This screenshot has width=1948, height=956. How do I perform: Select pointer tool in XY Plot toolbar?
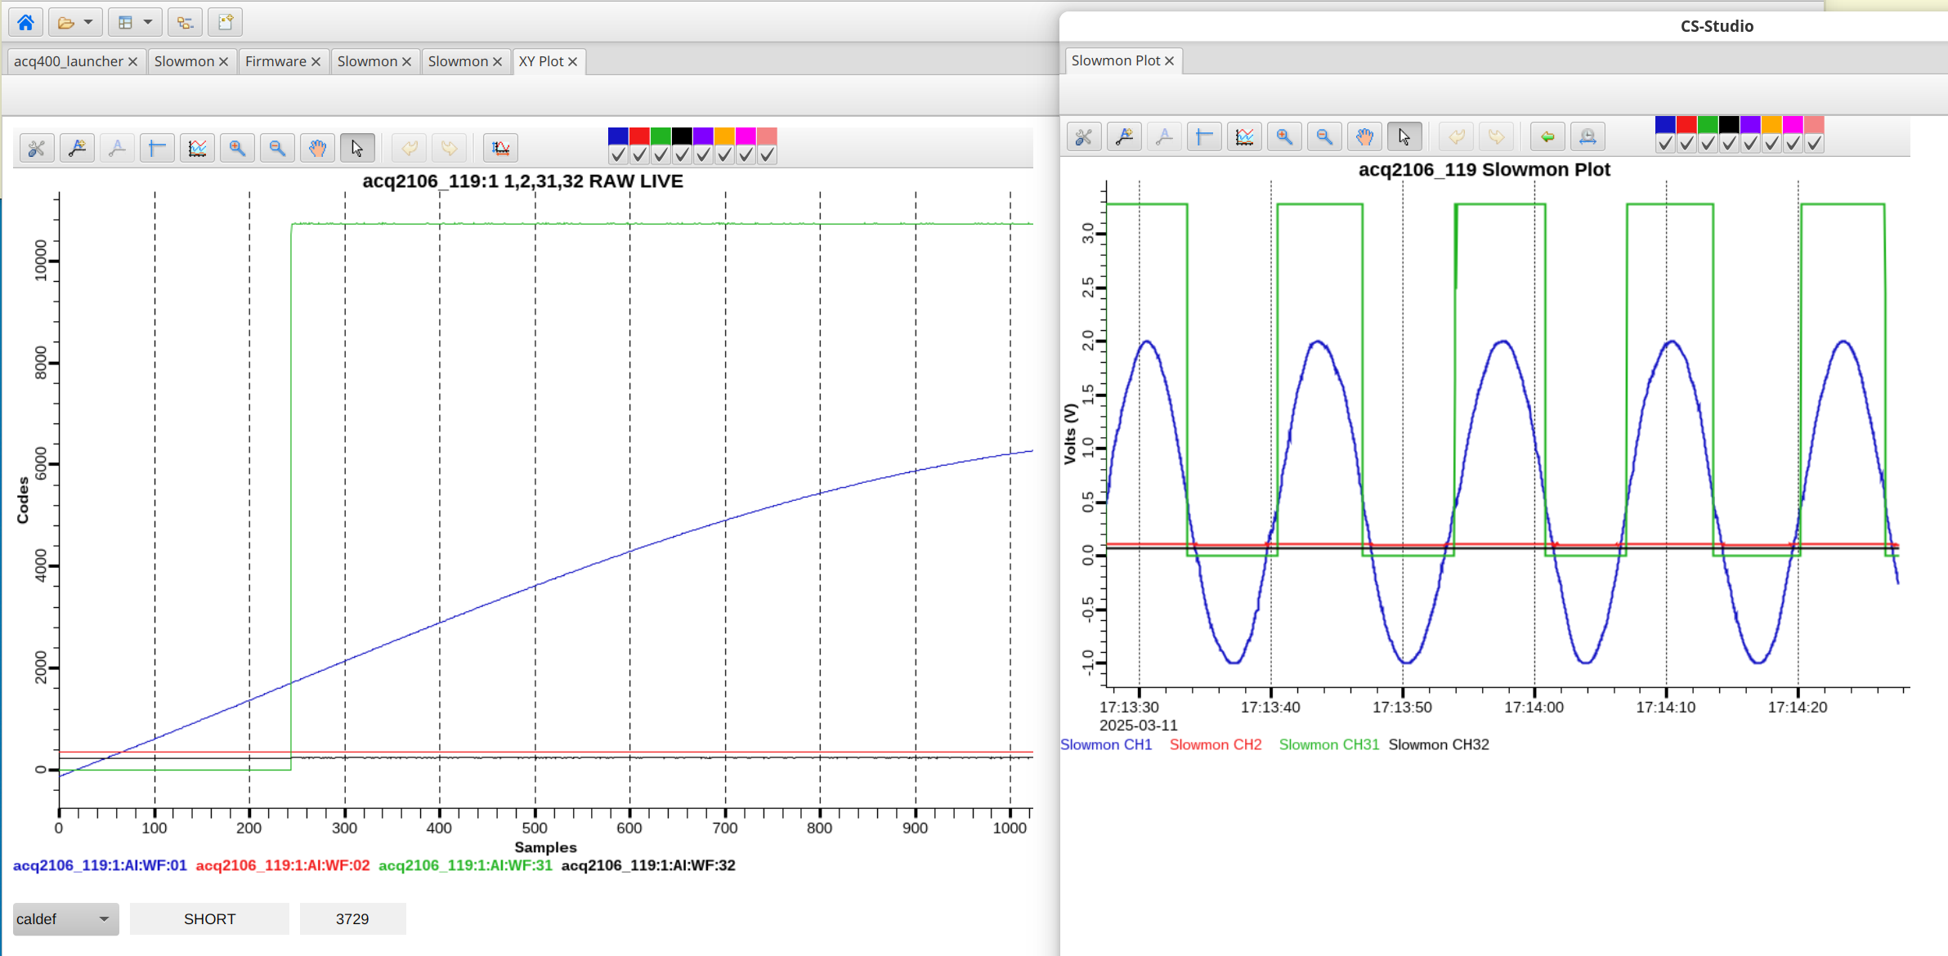point(357,148)
